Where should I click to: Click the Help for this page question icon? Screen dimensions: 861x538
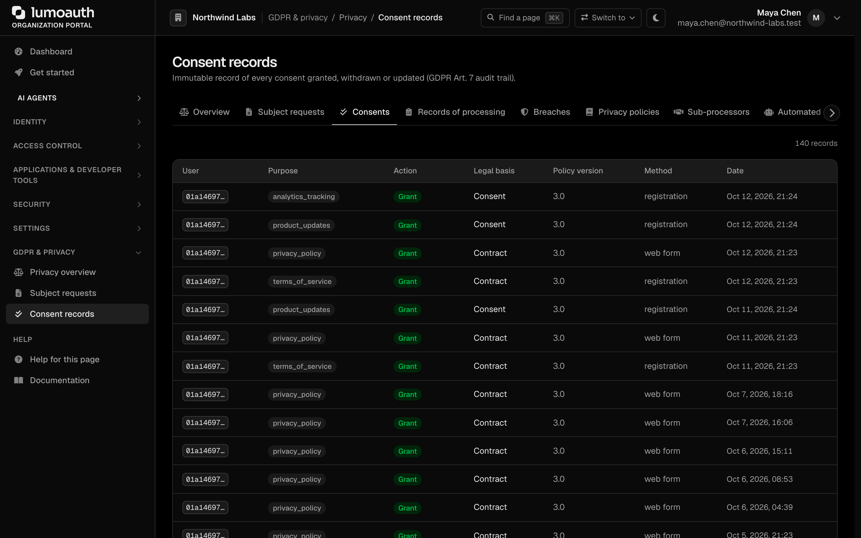coord(19,359)
